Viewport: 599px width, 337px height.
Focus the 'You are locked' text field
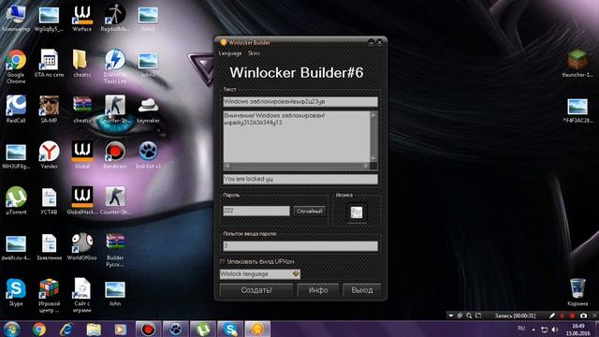point(300,179)
